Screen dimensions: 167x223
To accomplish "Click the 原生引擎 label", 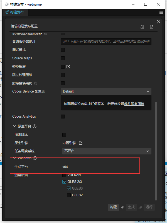I will tap(21, 143).
